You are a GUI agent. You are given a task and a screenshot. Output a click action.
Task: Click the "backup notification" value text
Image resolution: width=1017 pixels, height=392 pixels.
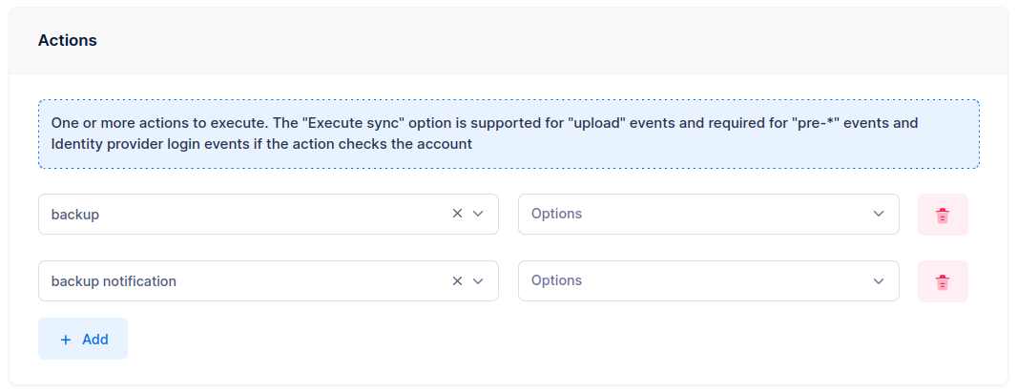pyautogui.click(x=114, y=281)
